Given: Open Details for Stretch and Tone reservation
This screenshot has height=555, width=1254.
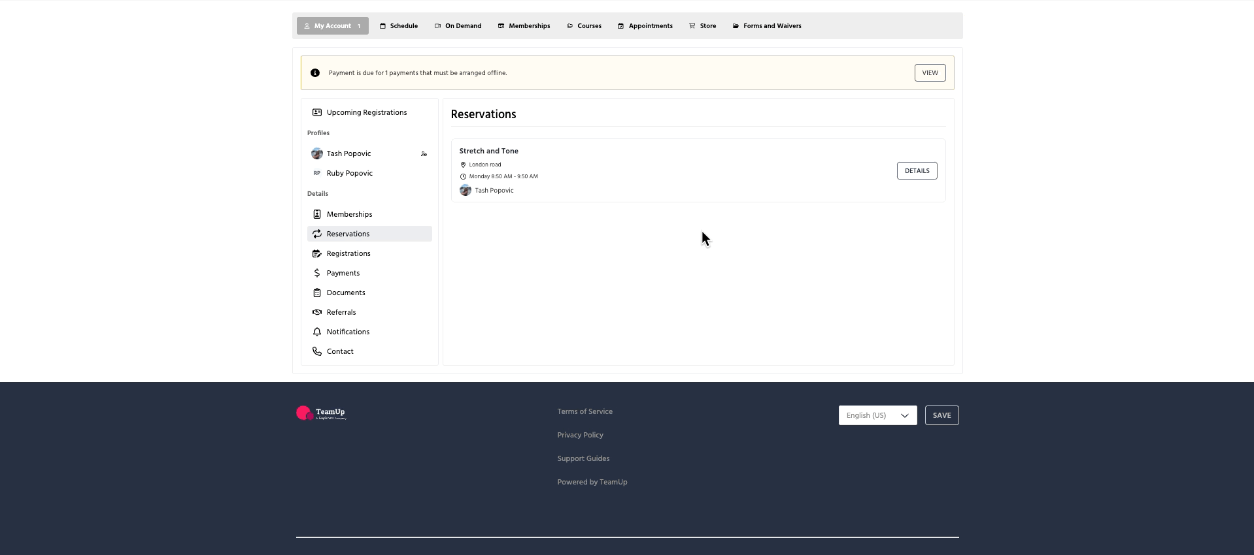Looking at the screenshot, I should click(x=917, y=171).
